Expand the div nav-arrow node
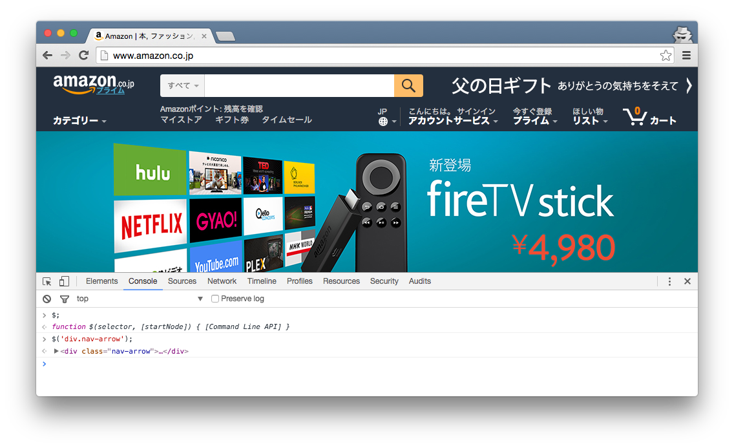 [x=56, y=351]
